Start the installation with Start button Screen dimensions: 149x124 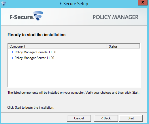131,118
